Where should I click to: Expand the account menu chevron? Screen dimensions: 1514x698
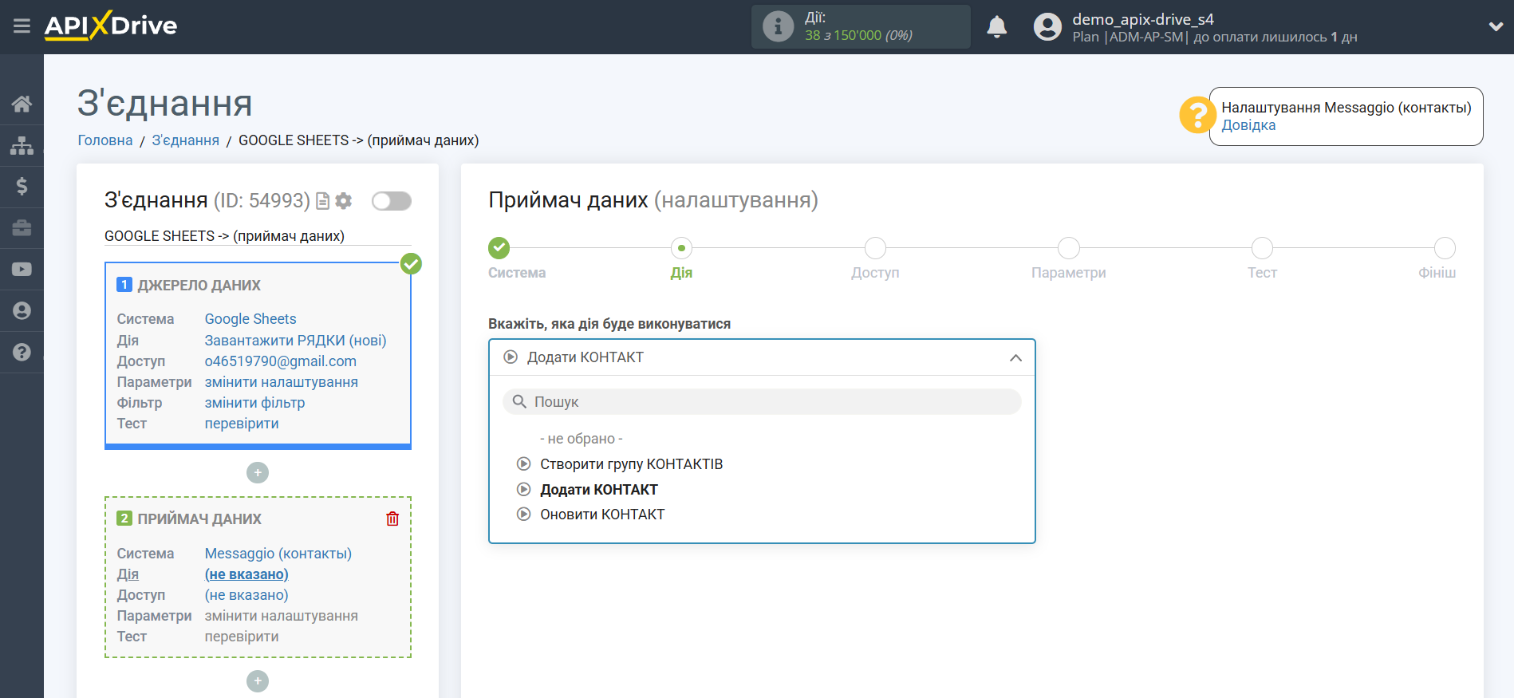coord(1496,26)
